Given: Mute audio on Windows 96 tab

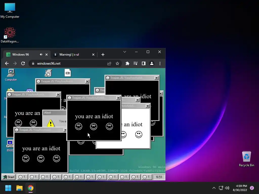Looking at the screenshot, I should pyautogui.click(x=41, y=55).
